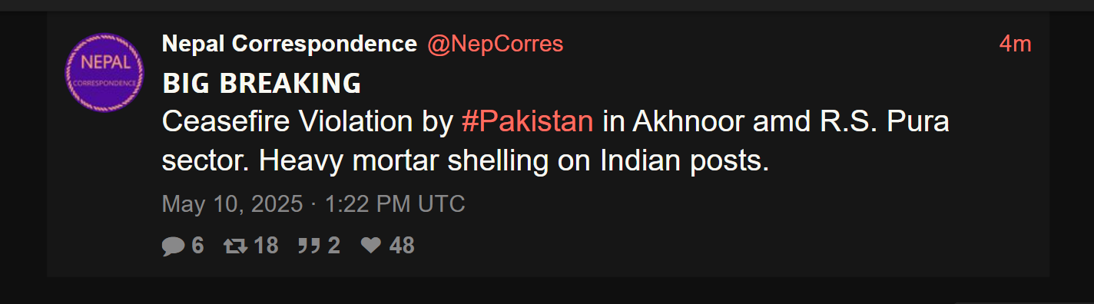The height and width of the screenshot is (304, 1094).
Task: Open the May 10, 2025 date link
Action: (x=232, y=204)
